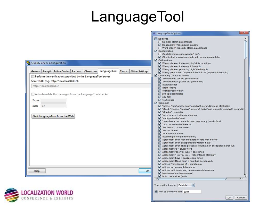Viewport: 275px width, 206px height.
Task: Open the Terms tab
Action: pos(124,71)
